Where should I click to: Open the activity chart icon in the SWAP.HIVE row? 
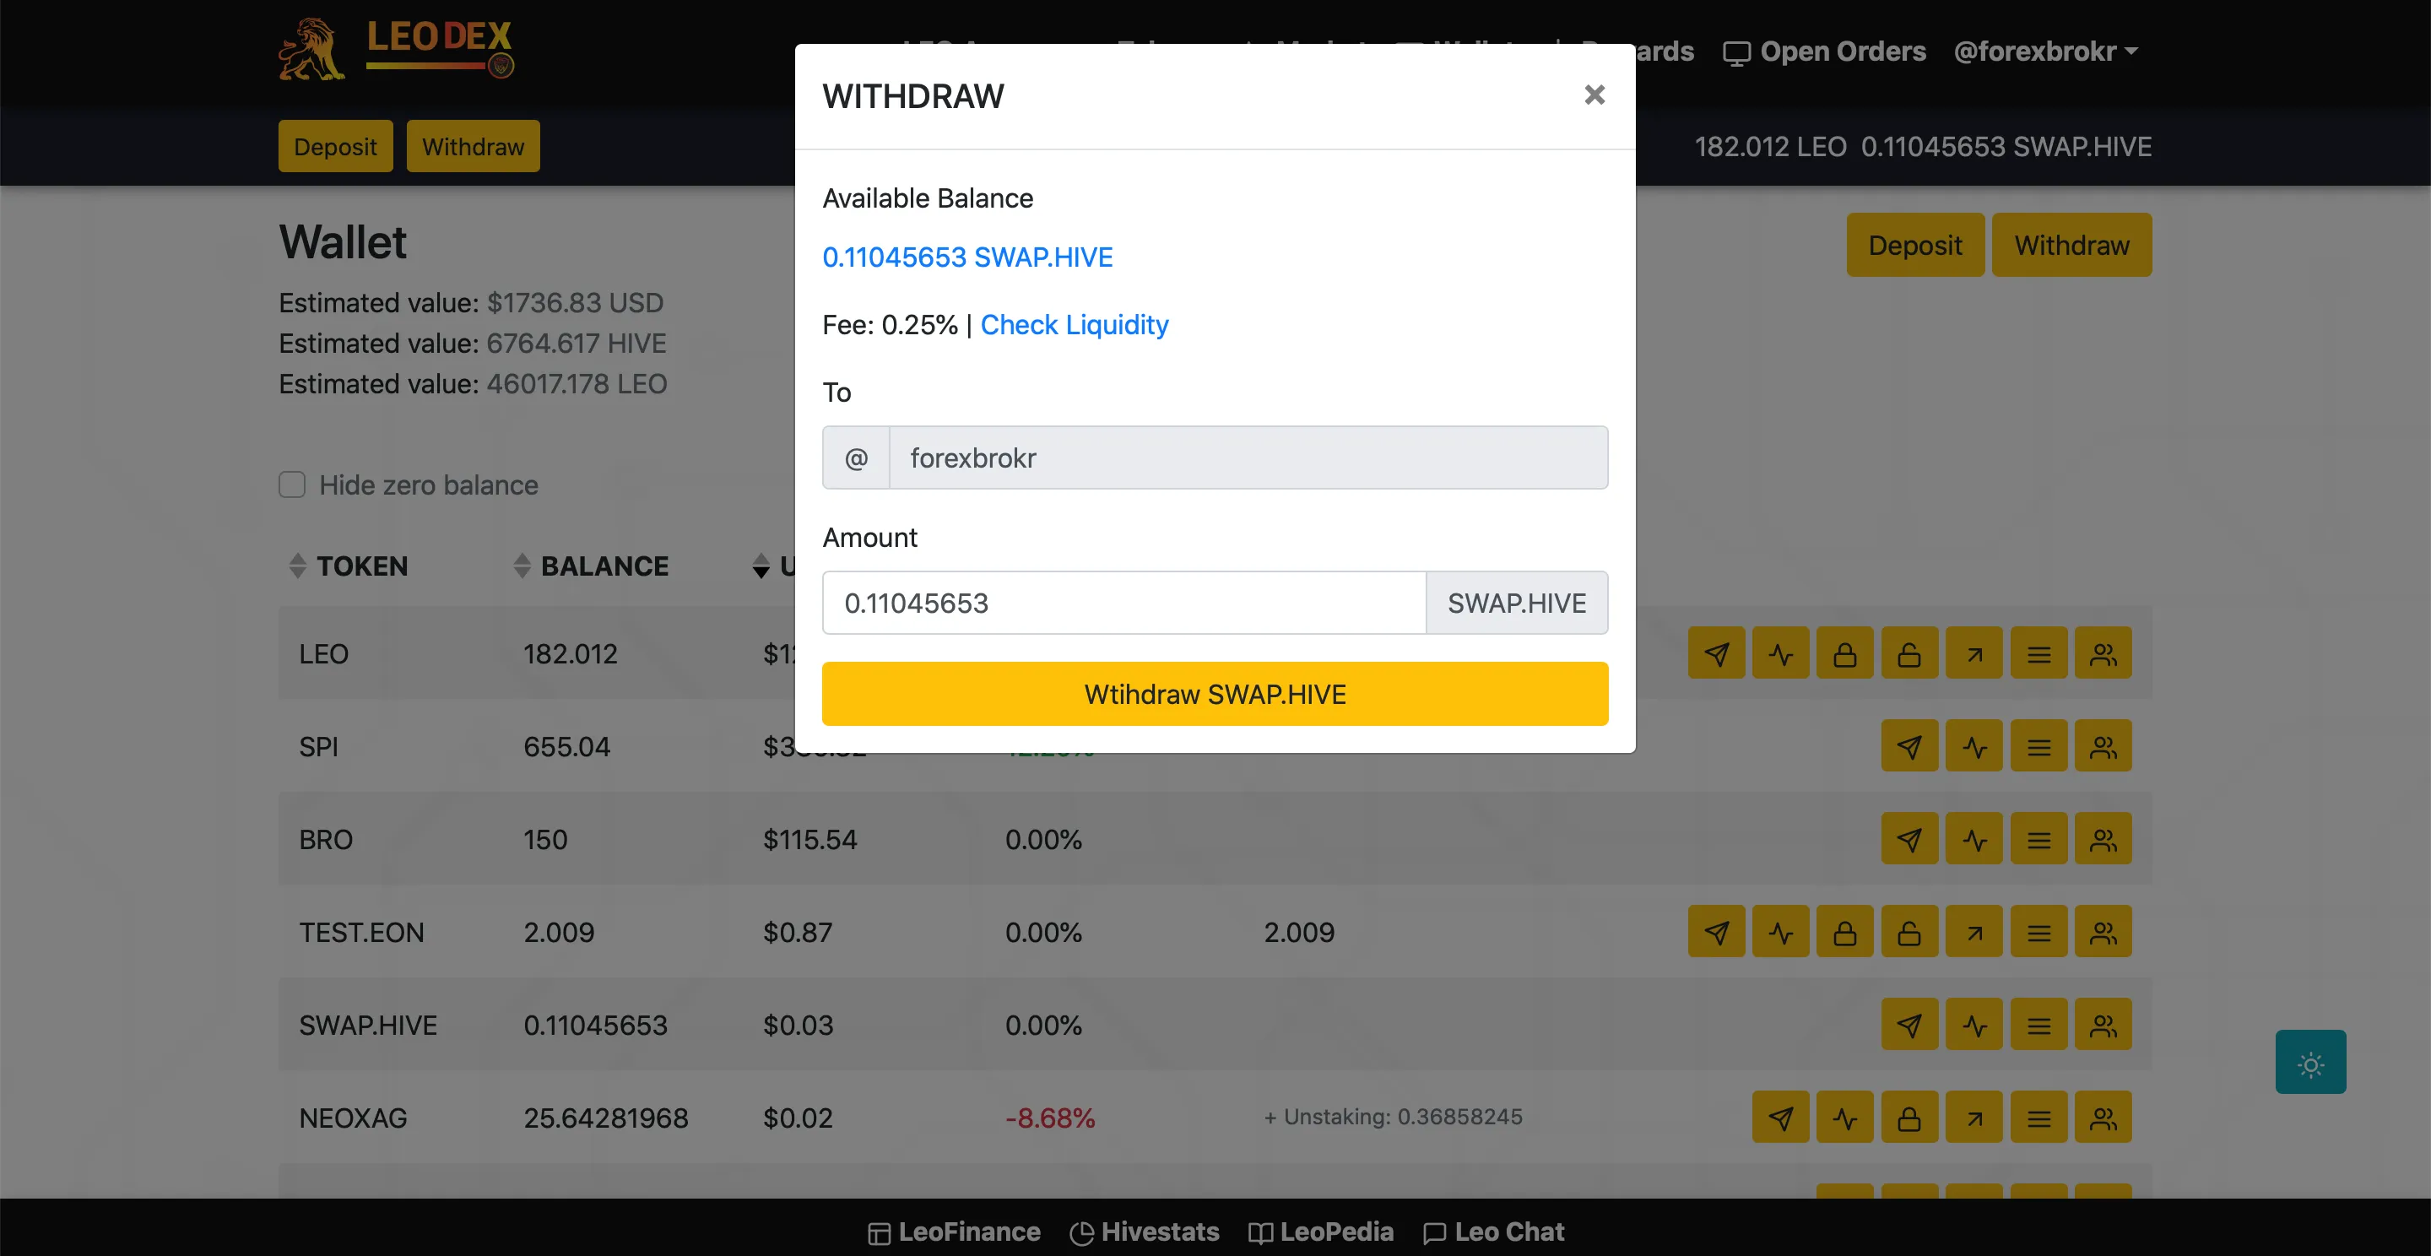[1974, 1025]
